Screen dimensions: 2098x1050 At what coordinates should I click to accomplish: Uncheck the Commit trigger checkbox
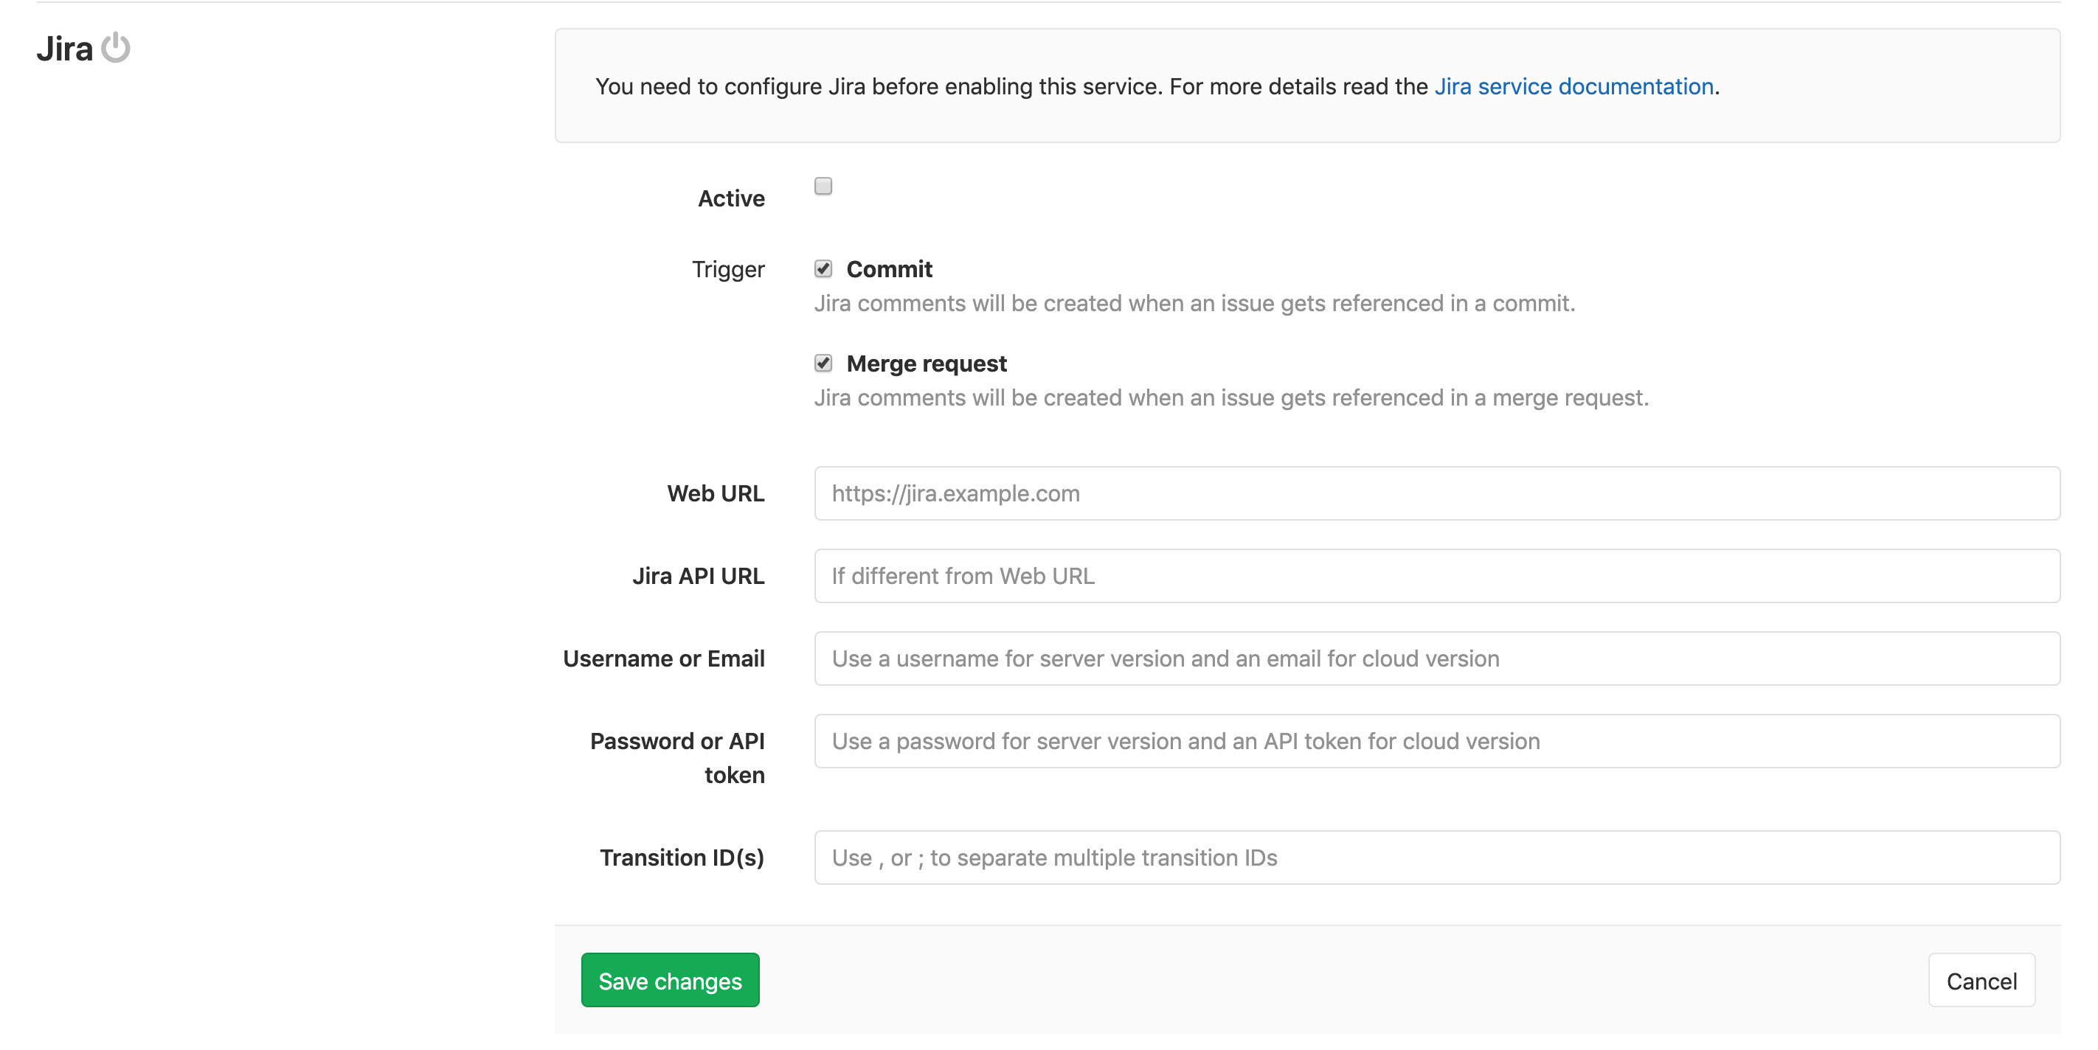pyautogui.click(x=823, y=268)
